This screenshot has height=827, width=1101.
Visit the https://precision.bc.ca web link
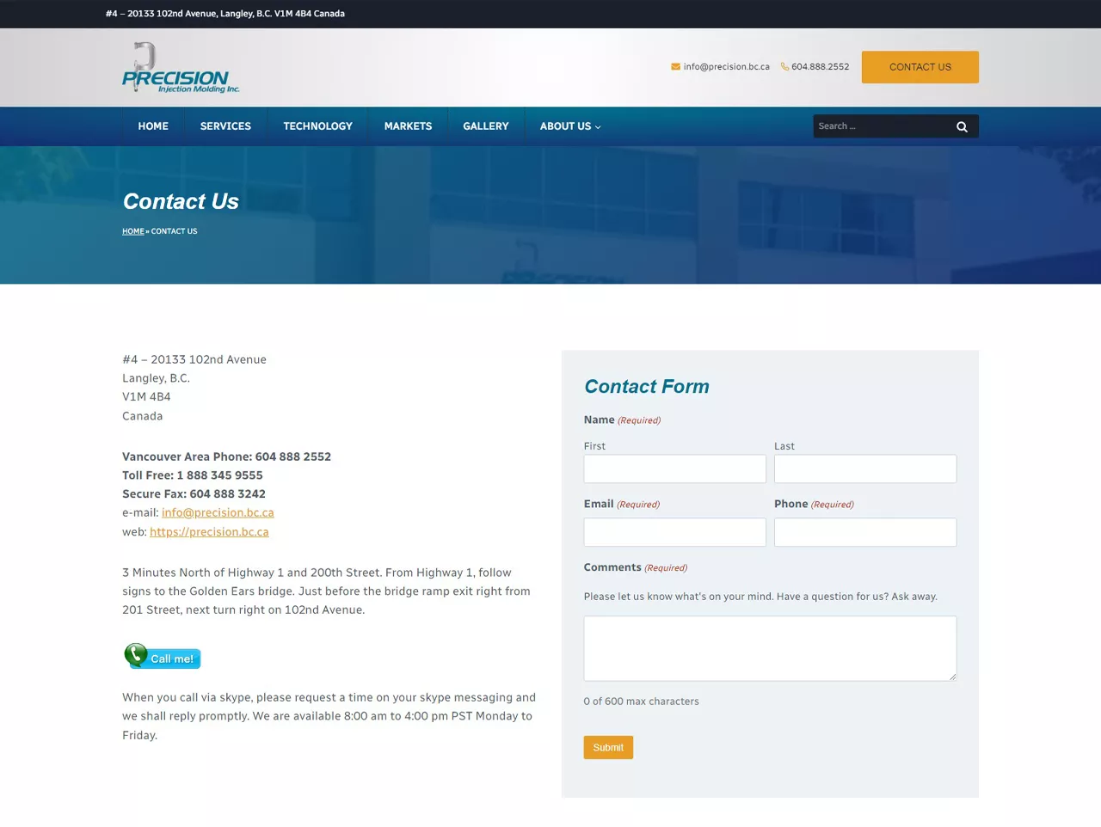(x=209, y=532)
